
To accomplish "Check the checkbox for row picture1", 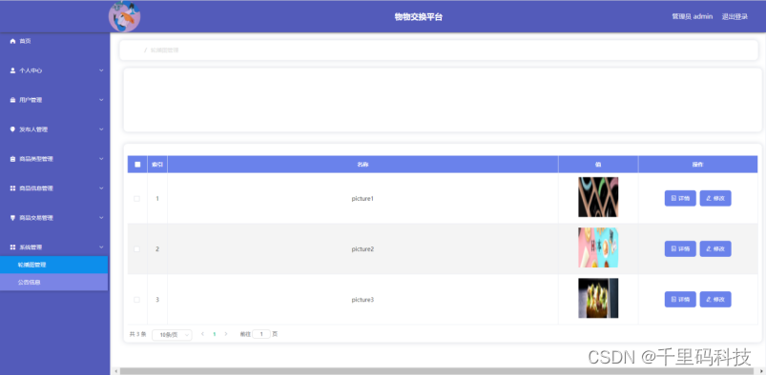I will point(136,199).
